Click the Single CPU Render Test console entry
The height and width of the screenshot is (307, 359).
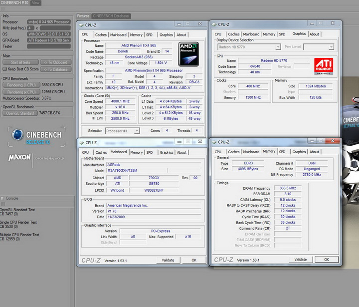point(18,224)
